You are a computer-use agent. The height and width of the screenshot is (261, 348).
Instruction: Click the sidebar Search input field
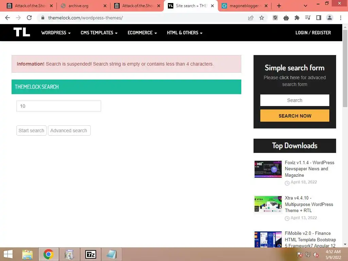295,100
